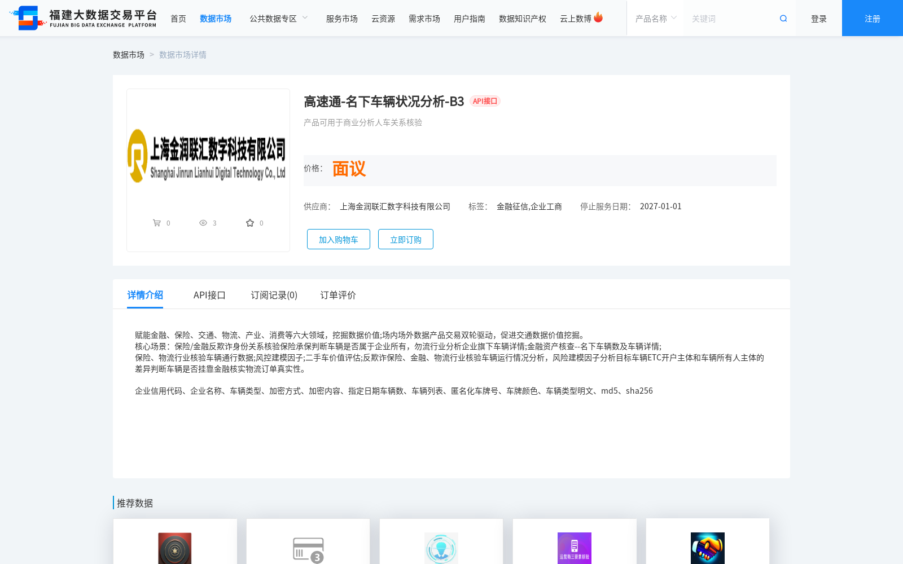This screenshot has height=564, width=903.
Task: Click the blue 注册 button
Action: (x=873, y=19)
